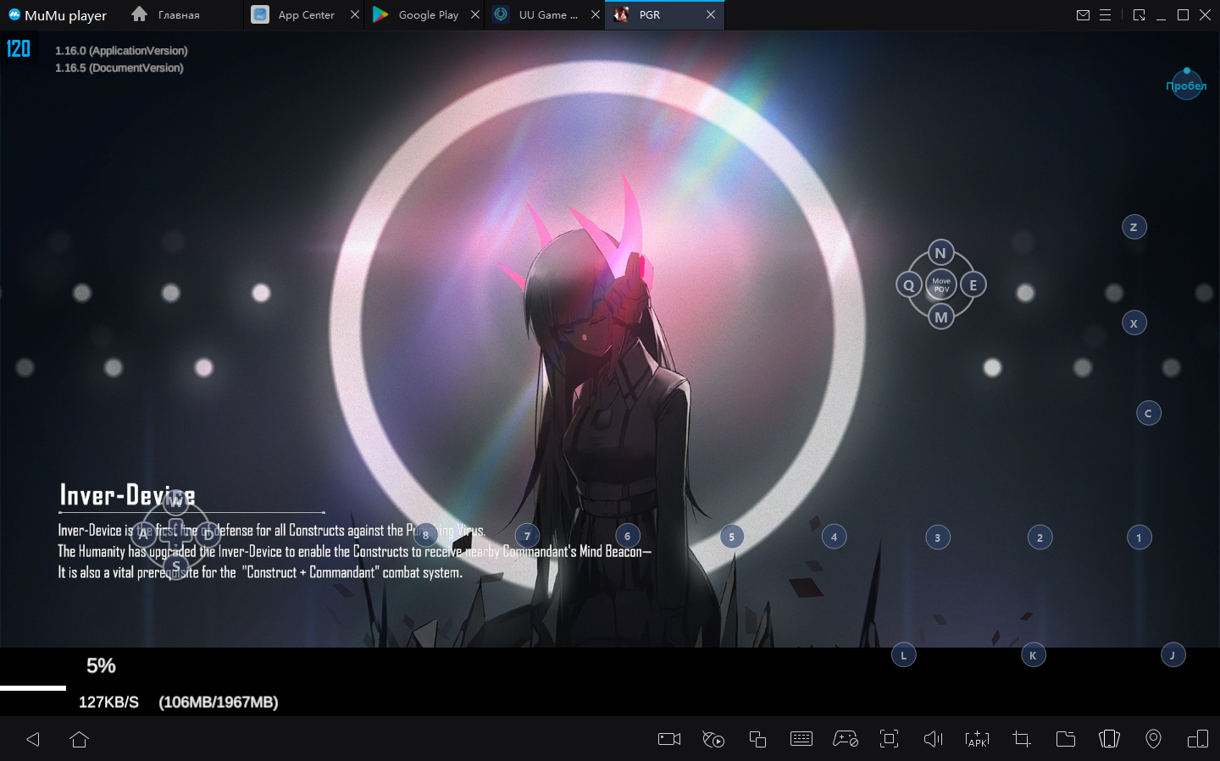The height and width of the screenshot is (761, 1220).
Task: Open the operation recorder macro icon
Action: pos(713,739)
